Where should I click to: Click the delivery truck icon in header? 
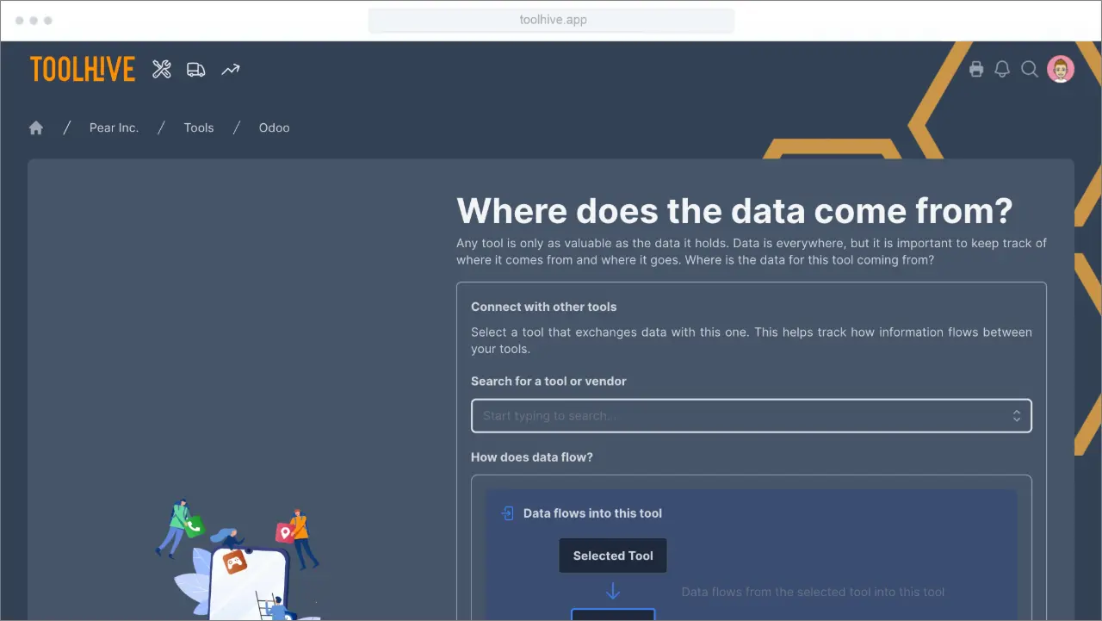(x=195, y=69)
